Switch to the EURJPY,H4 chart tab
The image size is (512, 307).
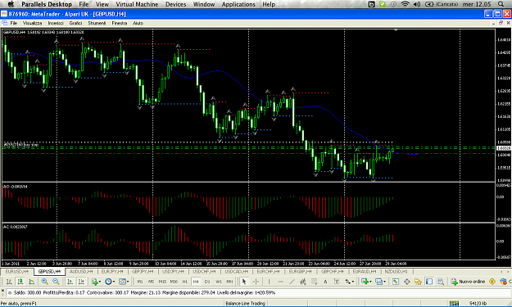[x=112, y=272]
